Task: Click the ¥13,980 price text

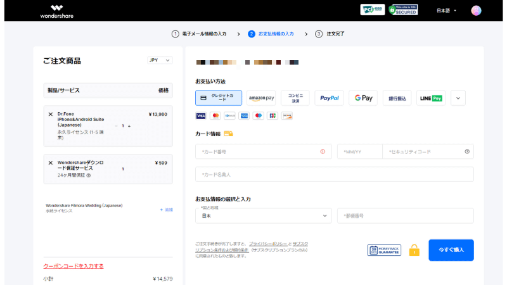Action: (158, 114)
